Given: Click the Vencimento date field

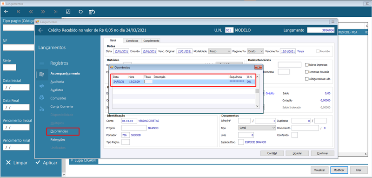Looking at the screenshot, I should [x=288, y=51].
